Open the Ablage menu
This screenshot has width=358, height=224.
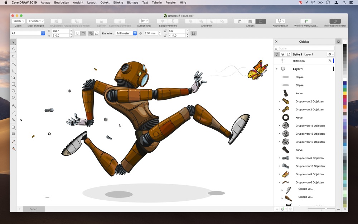point(45,3)
